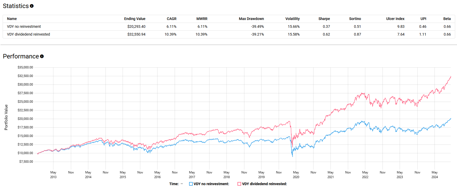The width and height of the screenshot is (457, 188).
Task: Click the 'Time:' legend label
Action: point(174,184)
